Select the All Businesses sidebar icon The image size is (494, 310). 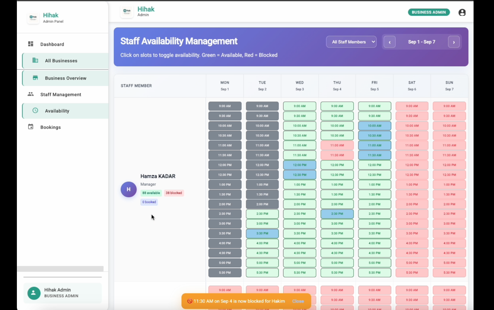(35, 60)
